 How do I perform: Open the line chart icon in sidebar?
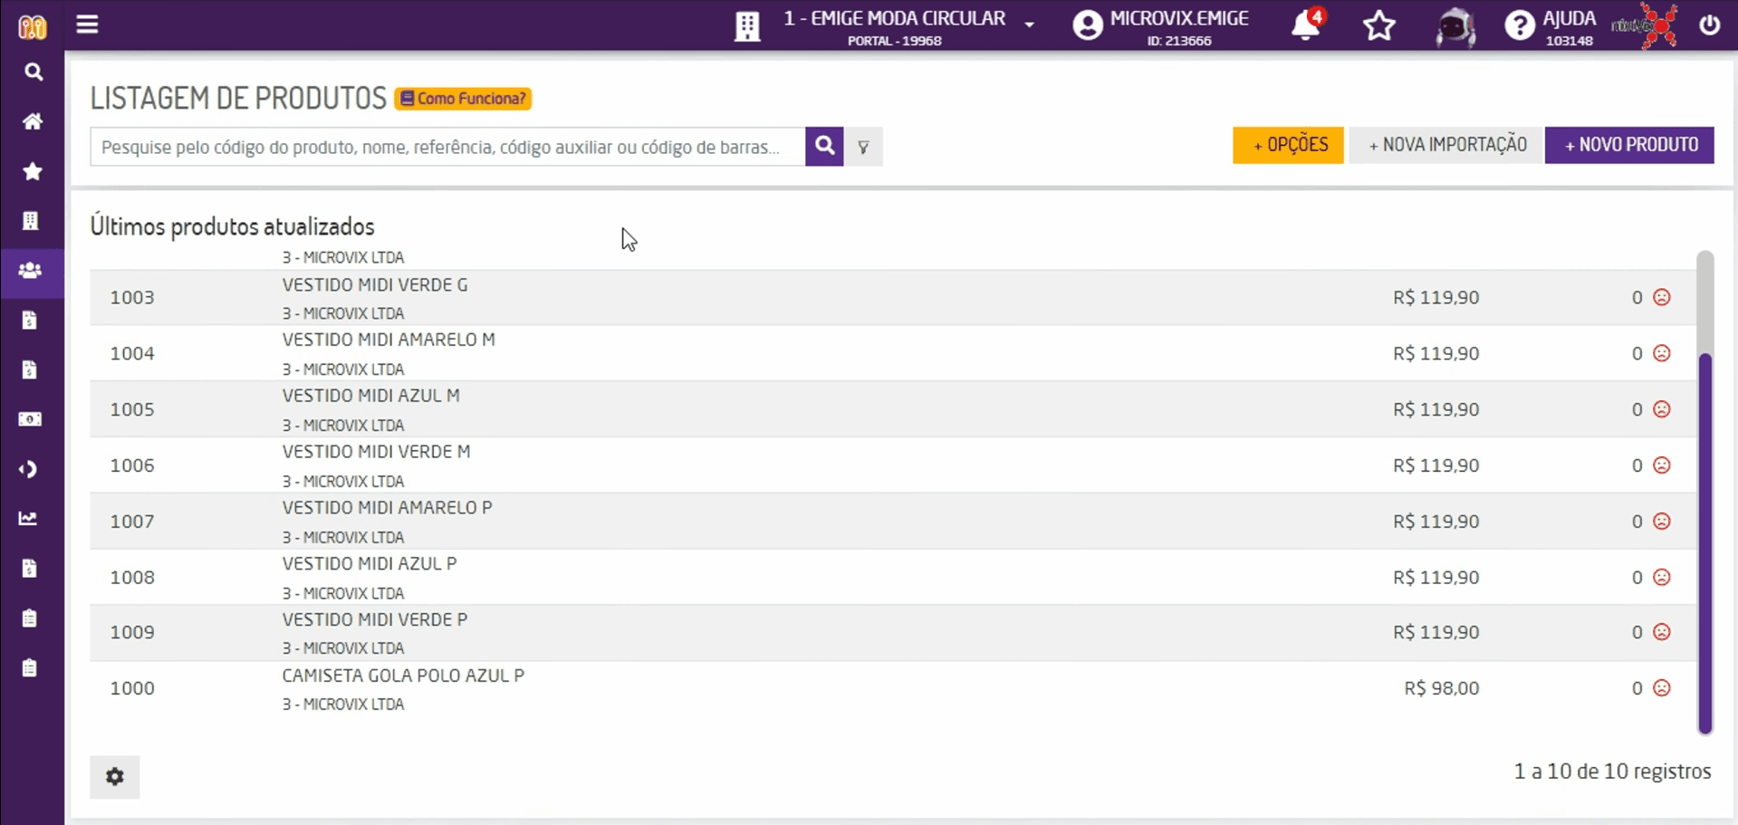point(29,519)
